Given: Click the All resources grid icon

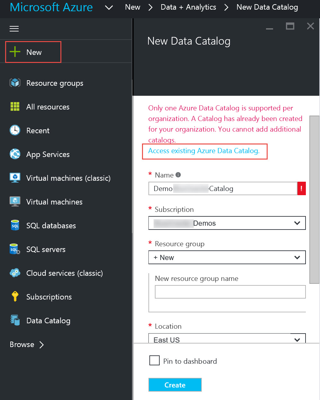Looking at the screenshot, I should click(15, 107).
